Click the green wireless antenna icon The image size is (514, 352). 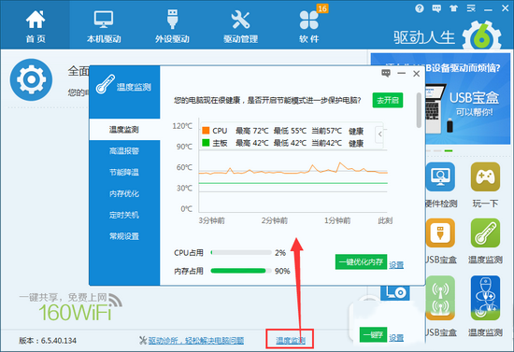click(x=440, y=298)
